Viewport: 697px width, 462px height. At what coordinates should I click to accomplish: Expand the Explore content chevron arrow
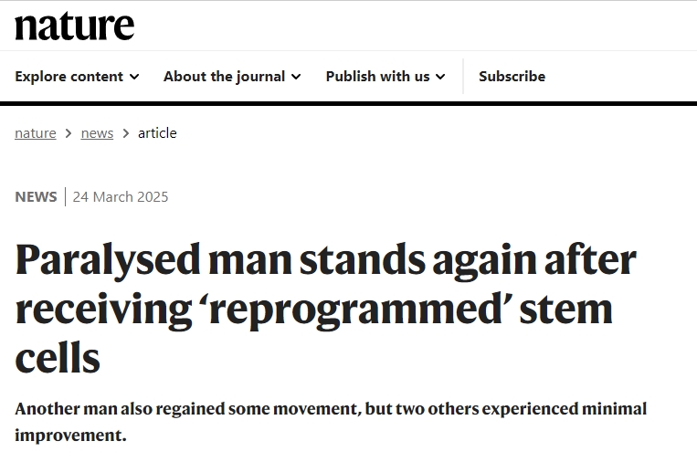[134, 77]
